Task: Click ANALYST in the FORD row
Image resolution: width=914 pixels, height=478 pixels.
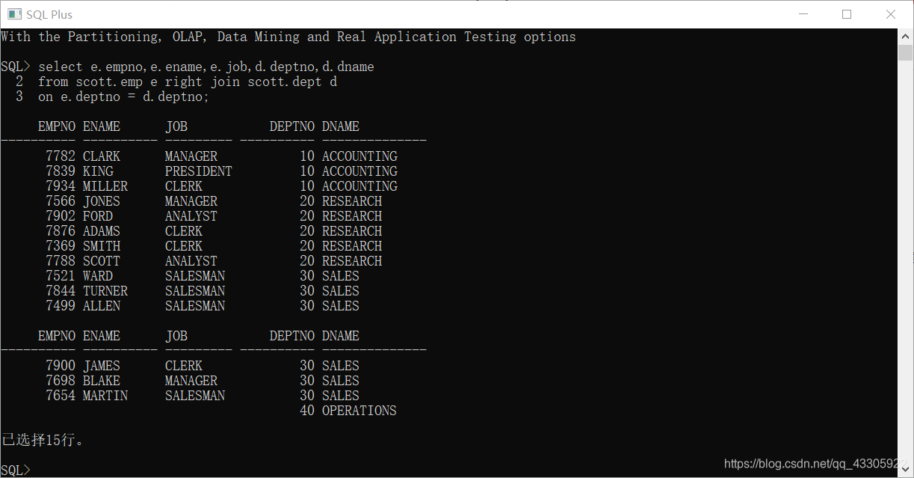Action: point(191,216)
